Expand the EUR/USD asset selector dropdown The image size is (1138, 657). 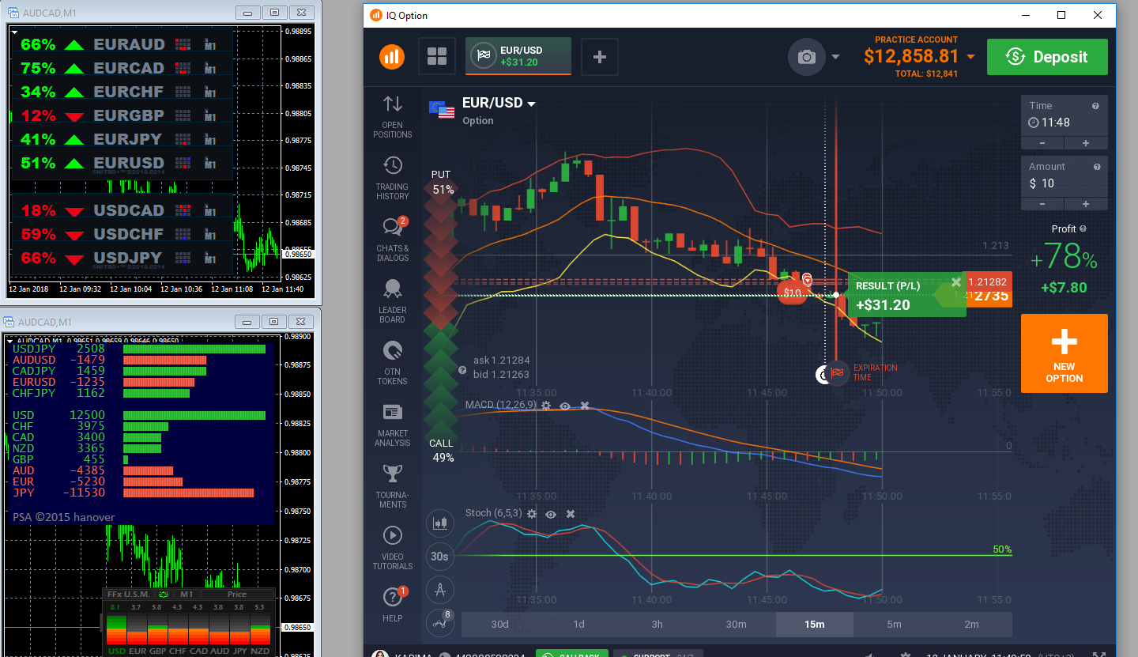tap(532, 104)
